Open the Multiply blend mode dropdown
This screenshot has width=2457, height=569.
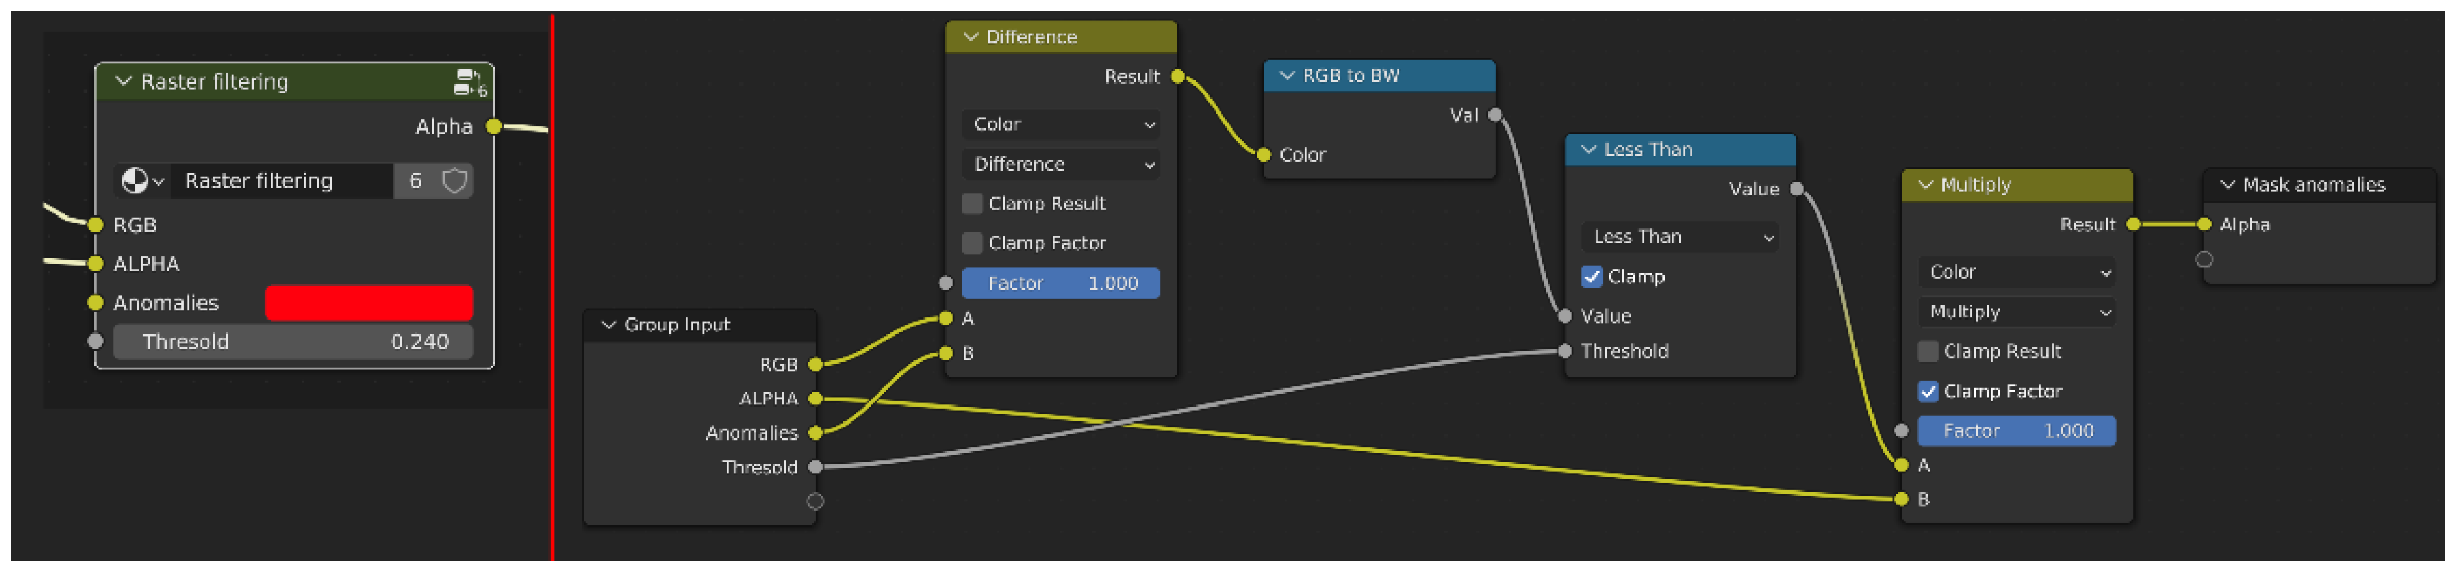click(2017, 312)
